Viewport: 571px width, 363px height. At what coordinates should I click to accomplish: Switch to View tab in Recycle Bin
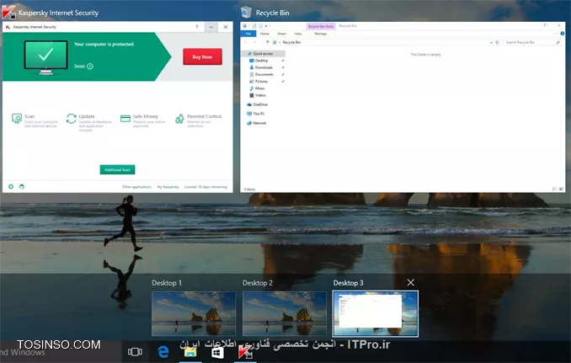pos(298,34)
